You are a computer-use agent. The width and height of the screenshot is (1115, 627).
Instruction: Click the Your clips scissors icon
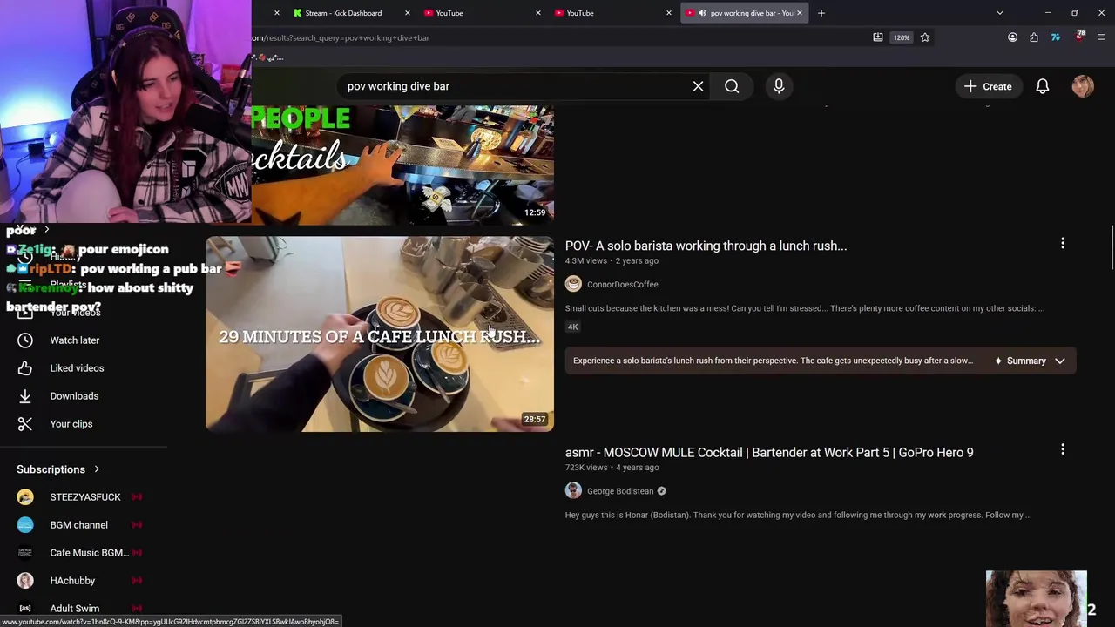point(25,424)
